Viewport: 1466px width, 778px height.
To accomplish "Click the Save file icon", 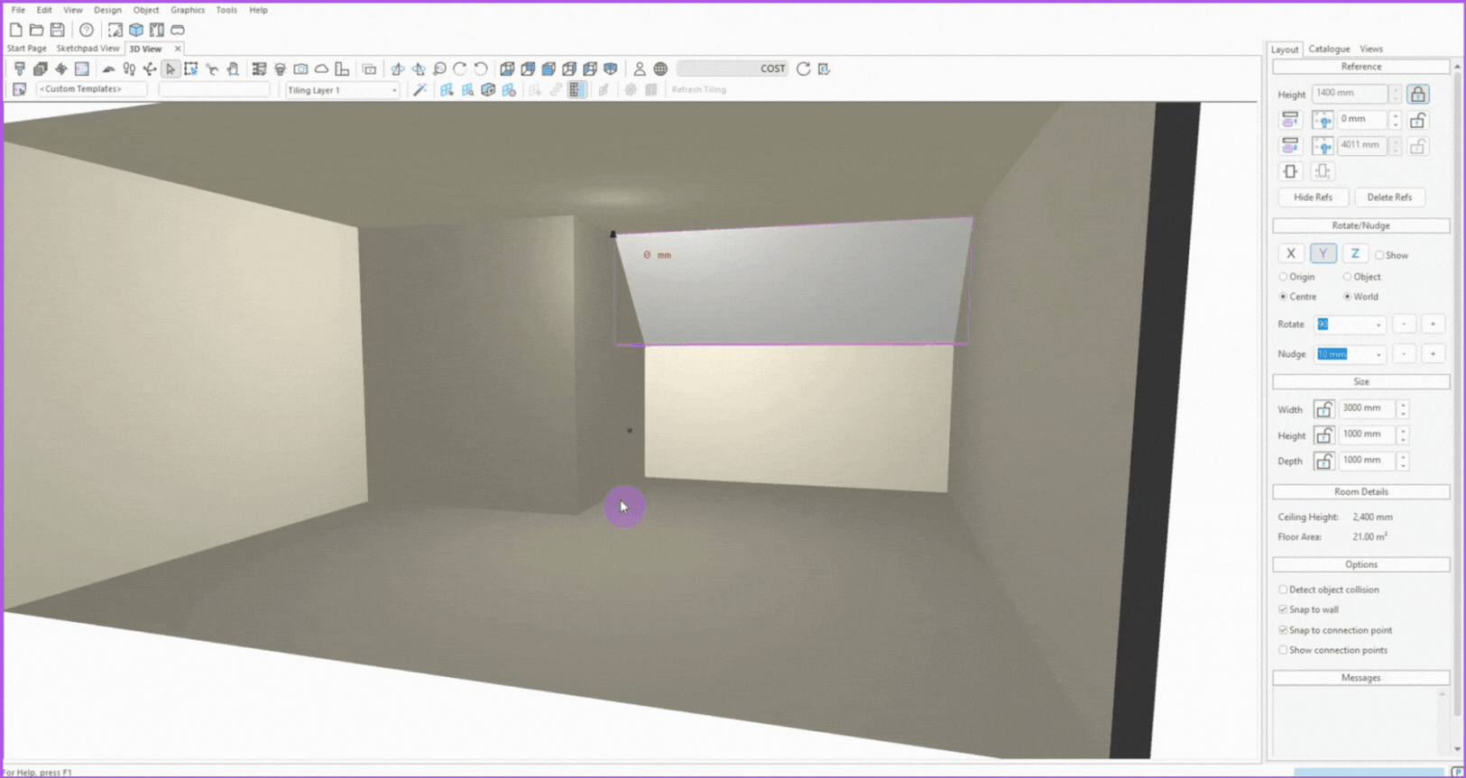I will tap(57, 30).
